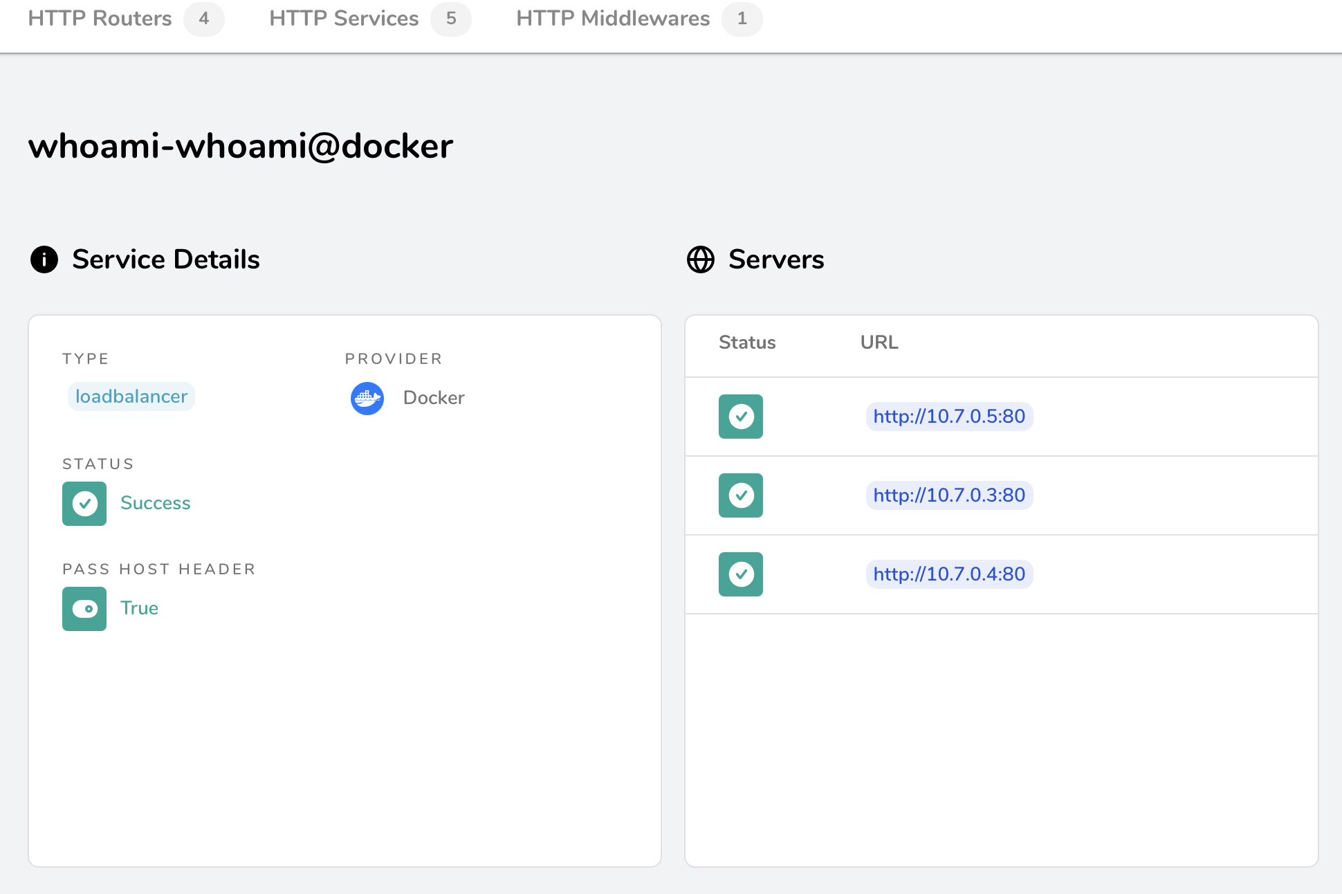This screenshot has width=1342, height=894.
Task: Toggle the service Success status indicator
Action: [84, 503]
